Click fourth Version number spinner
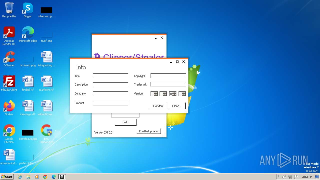 tap(182, 94)
